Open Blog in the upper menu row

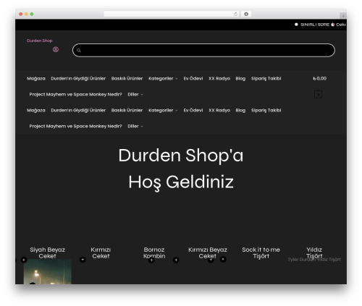[240, 78]
